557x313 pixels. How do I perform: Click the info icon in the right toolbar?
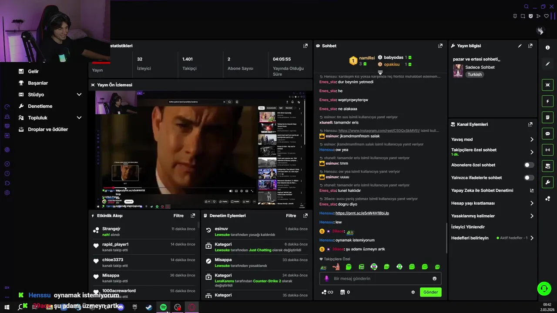point(547,47)
